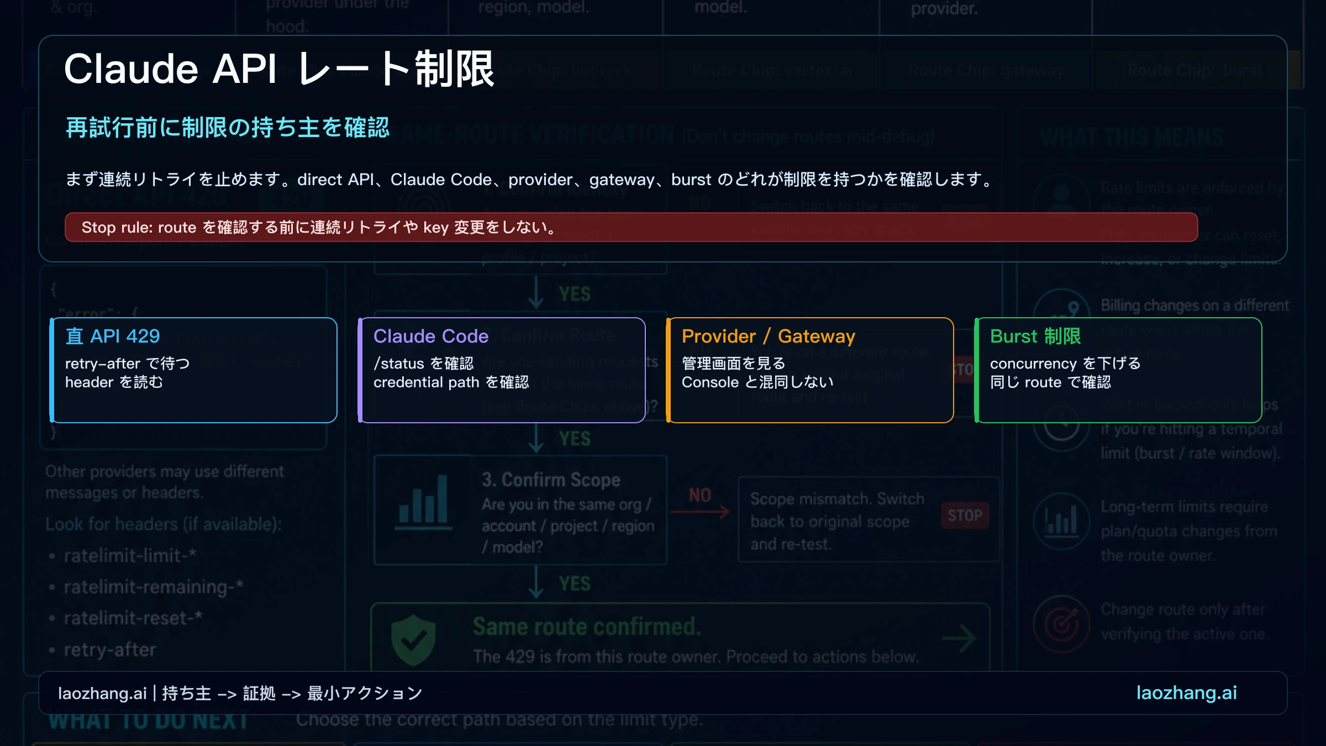
Task: Select the 直 API 429 card
Action: tap(193, 370)
